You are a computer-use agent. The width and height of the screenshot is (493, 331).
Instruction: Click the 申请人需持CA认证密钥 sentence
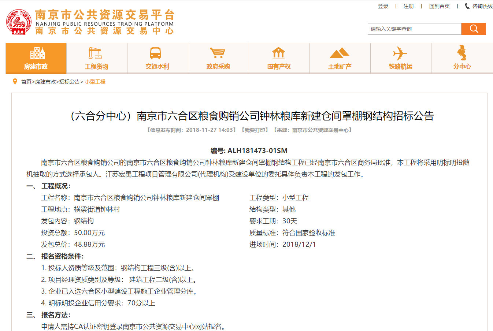pyautogui.click(x=133, y=327)
